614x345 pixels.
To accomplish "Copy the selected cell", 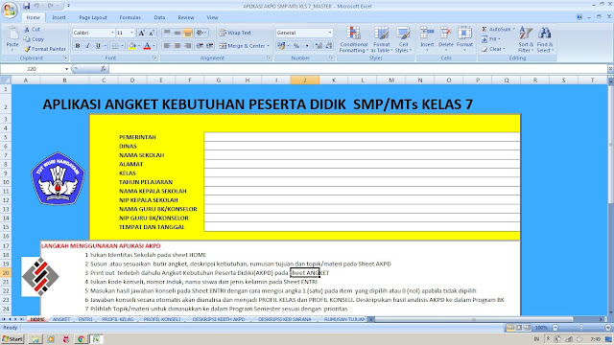I will 34,39.
